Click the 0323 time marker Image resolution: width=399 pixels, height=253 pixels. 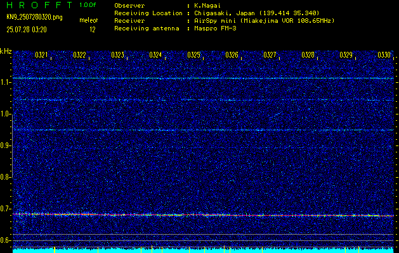(x=117, y=55)
